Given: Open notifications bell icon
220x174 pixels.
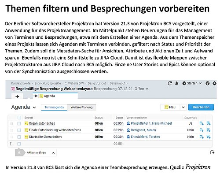Looking at the screenshot, I should 177,83.
